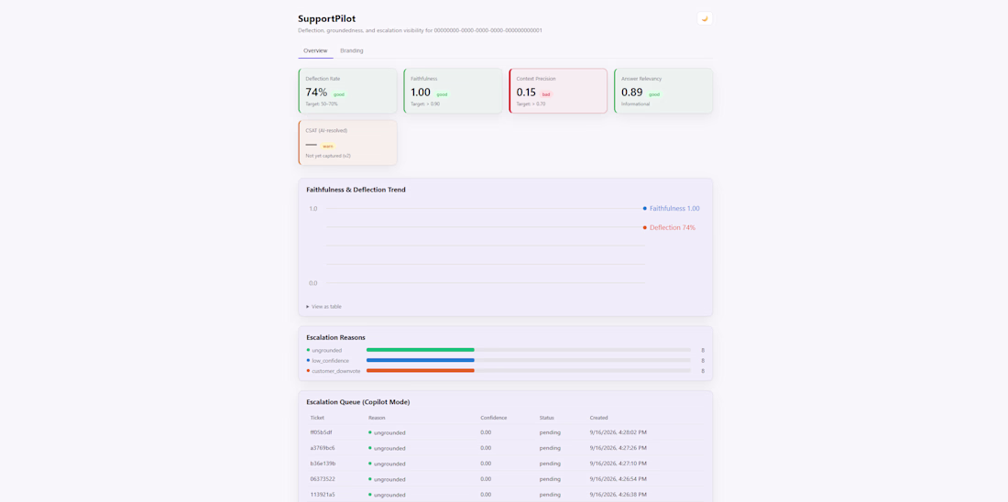Click the Faithfulness 1.00 chart legend

(x=674, y=208)
